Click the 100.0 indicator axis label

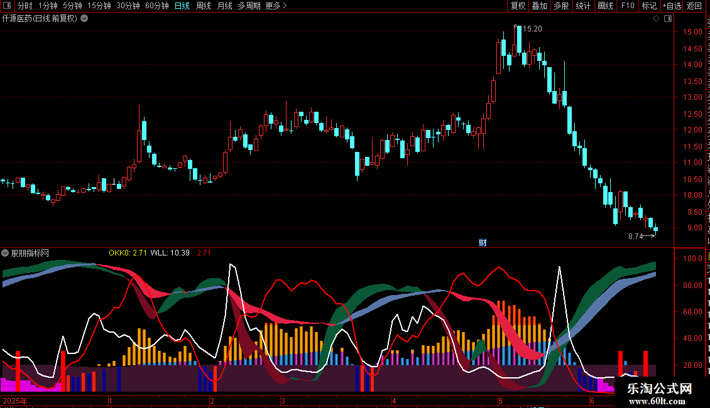point(693,259)
